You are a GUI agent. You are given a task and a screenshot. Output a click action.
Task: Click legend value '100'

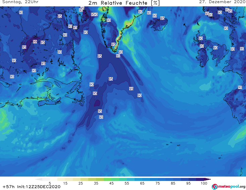click(x=204, y=183)
